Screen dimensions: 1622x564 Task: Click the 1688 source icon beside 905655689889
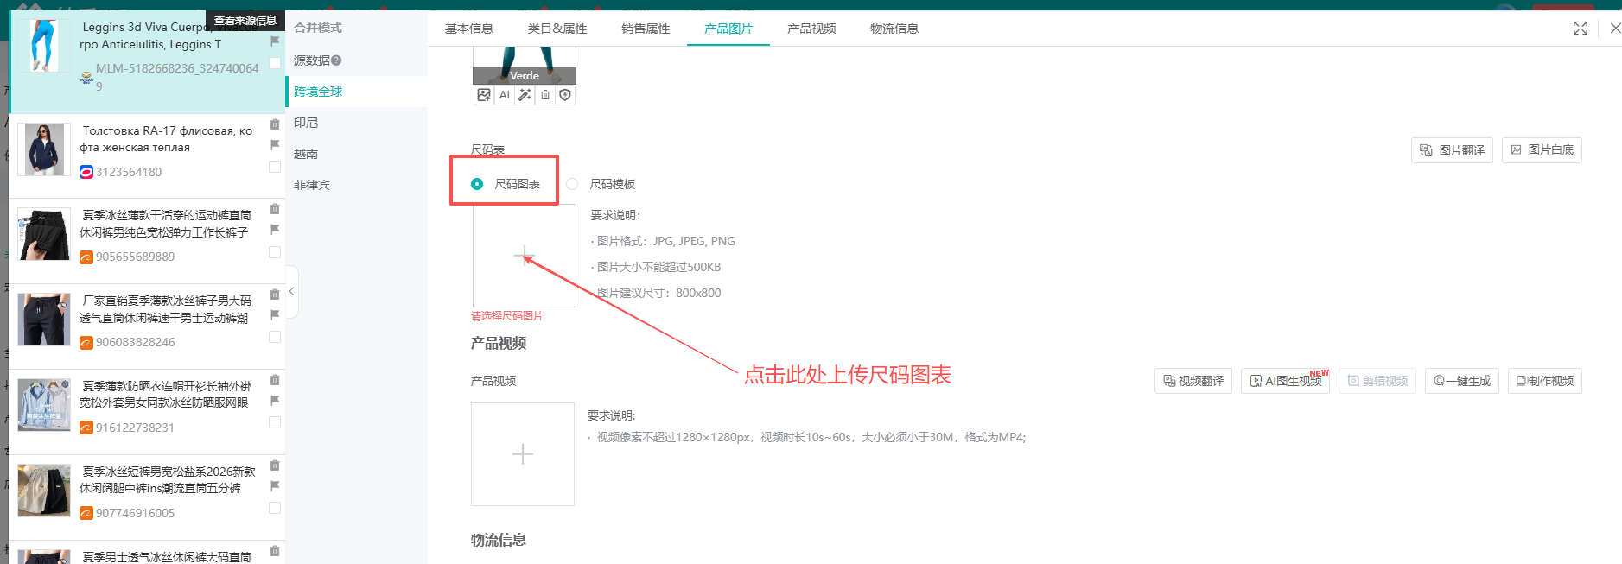click(x=86, y=257)
